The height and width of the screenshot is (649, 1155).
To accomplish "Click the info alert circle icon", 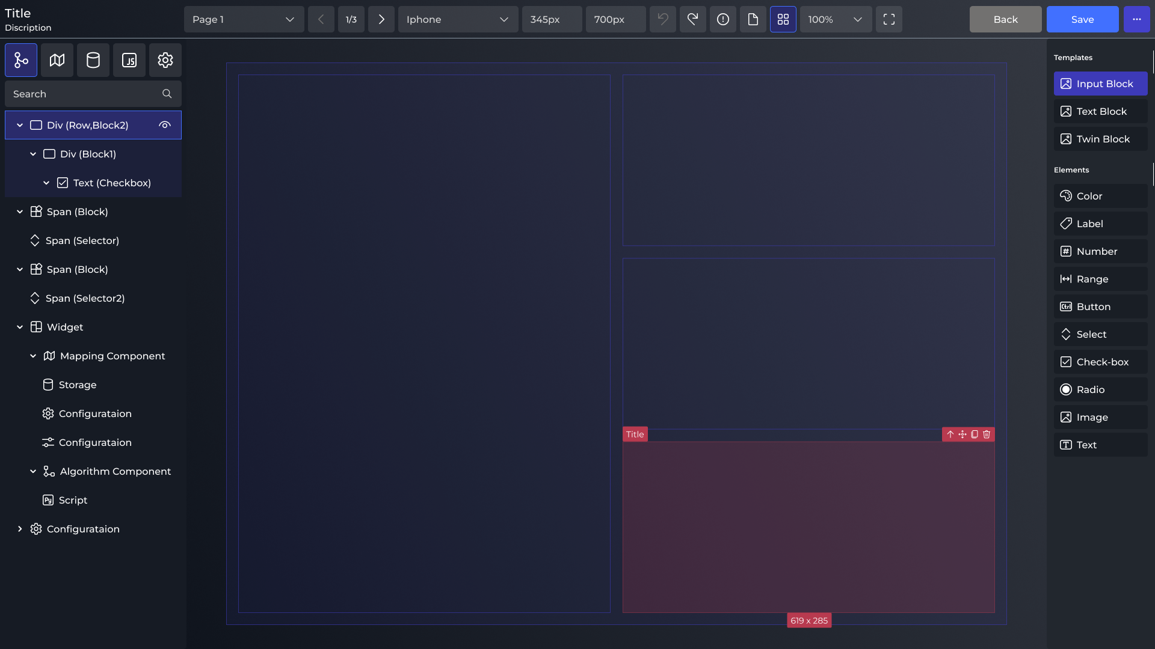I will [x=723, y=19].
